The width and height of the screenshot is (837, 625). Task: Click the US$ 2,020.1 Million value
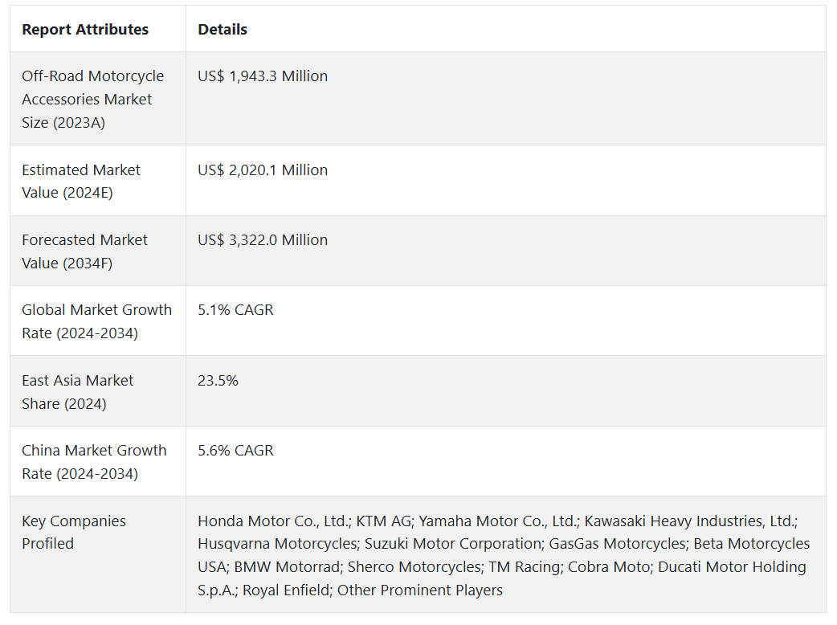[x=263, y=170]
